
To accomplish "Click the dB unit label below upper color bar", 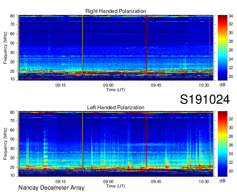I will (222, 85).
